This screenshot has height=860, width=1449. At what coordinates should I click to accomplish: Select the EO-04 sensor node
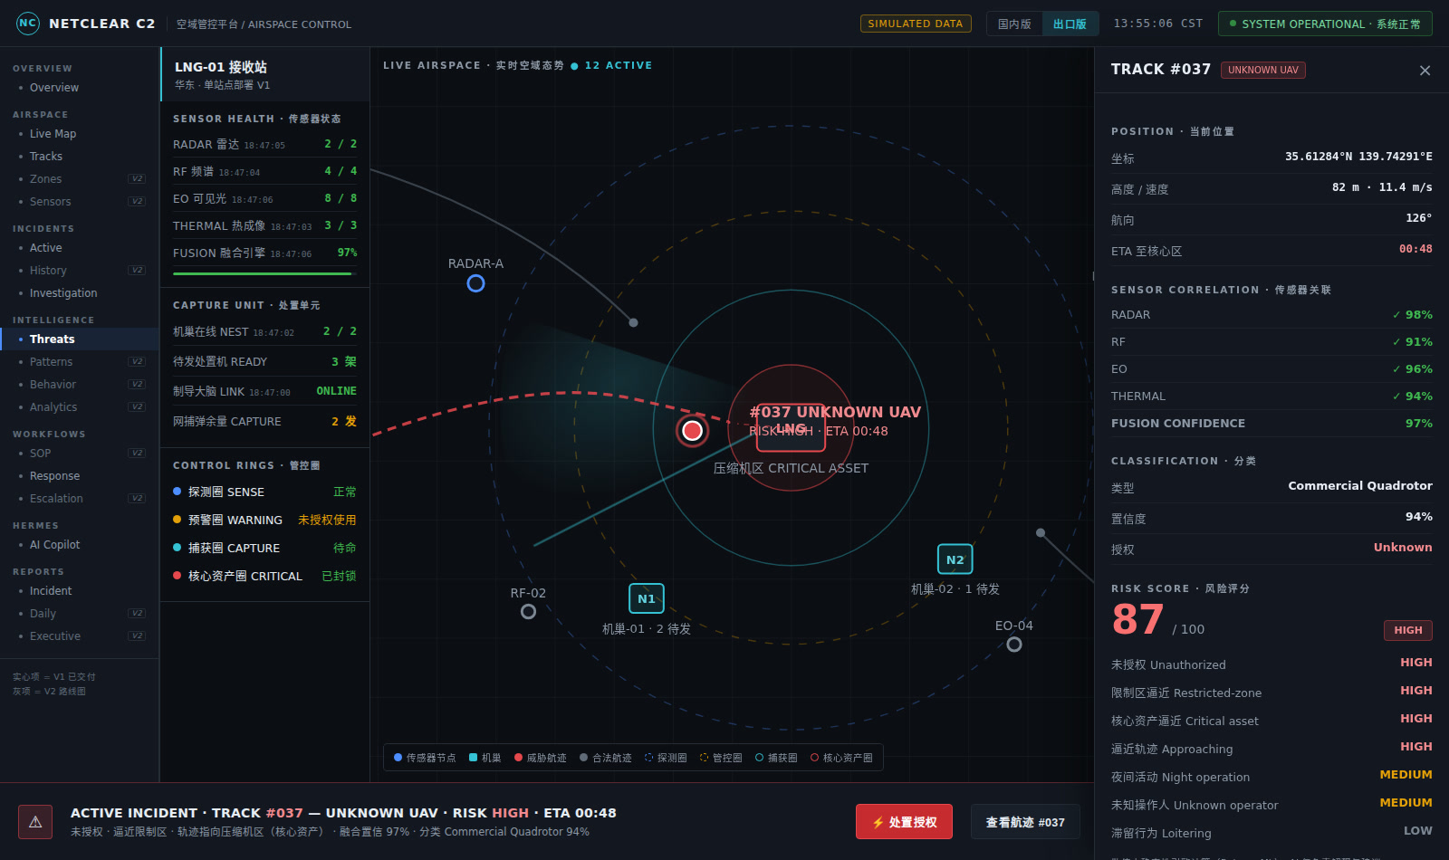point(1014,645)
